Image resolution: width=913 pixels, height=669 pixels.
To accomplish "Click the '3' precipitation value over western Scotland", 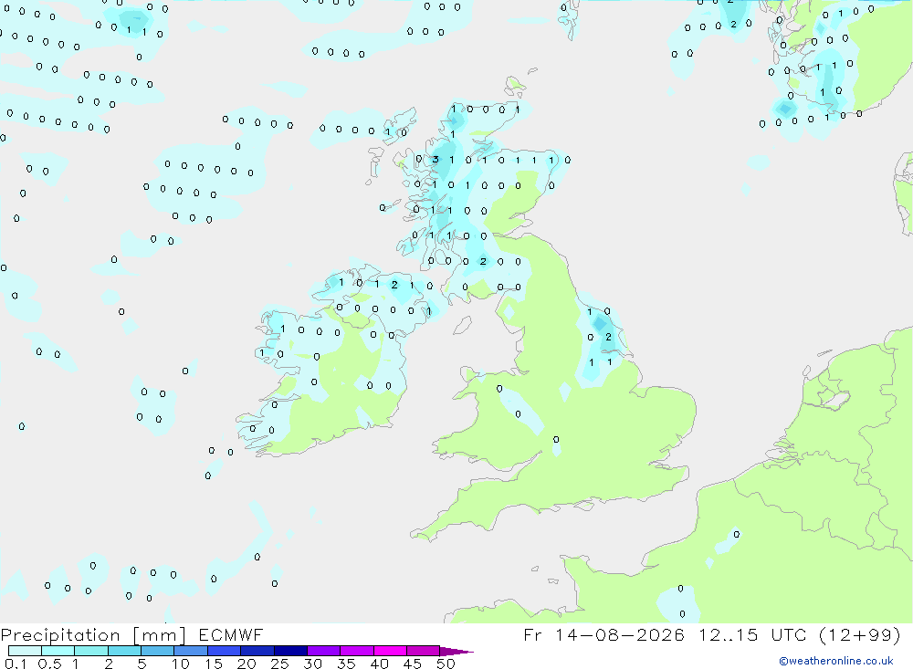I will coord(435,160).
